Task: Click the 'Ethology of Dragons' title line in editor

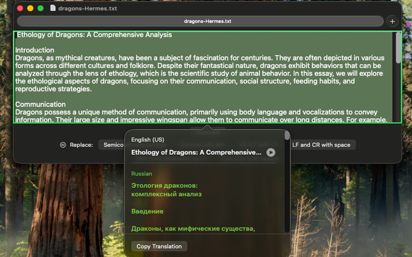Action: tap(95, 35)
